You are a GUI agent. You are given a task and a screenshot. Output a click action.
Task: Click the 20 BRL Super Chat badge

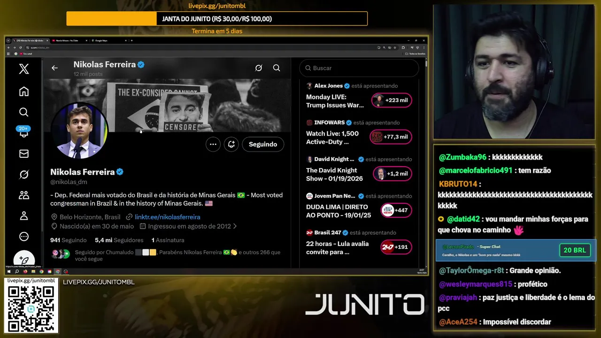[575, 250]
